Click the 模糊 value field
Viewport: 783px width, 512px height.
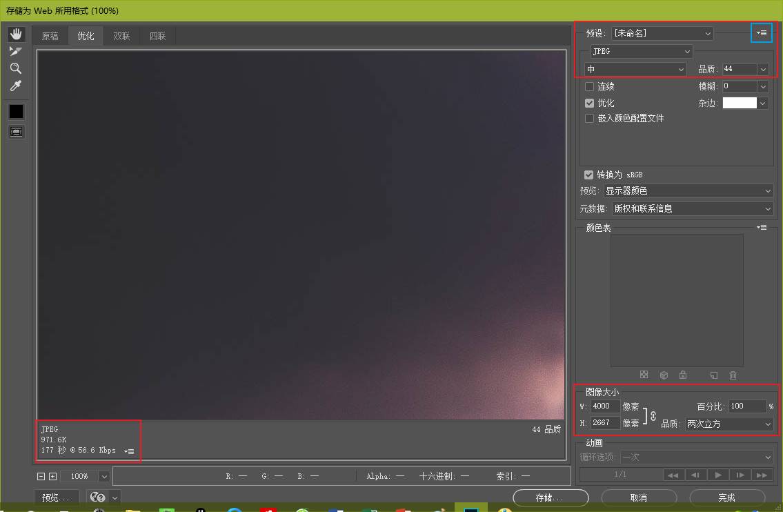click(739, 86)
